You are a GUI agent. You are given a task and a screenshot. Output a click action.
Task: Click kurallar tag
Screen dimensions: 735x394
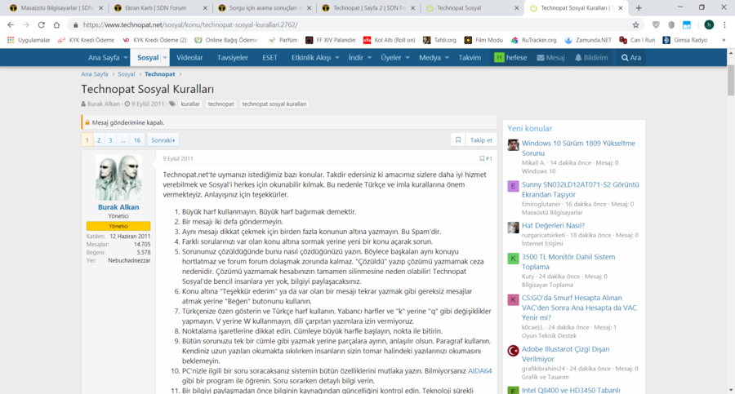pos(190,104)
